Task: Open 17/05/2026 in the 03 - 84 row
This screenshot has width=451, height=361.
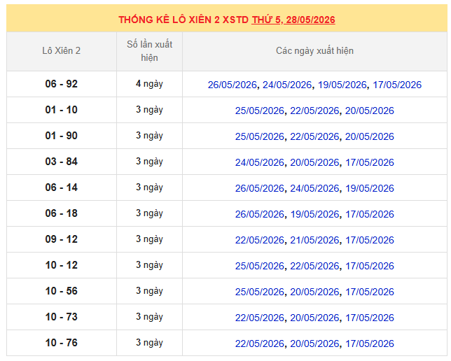Action: [x=370, y=162]
